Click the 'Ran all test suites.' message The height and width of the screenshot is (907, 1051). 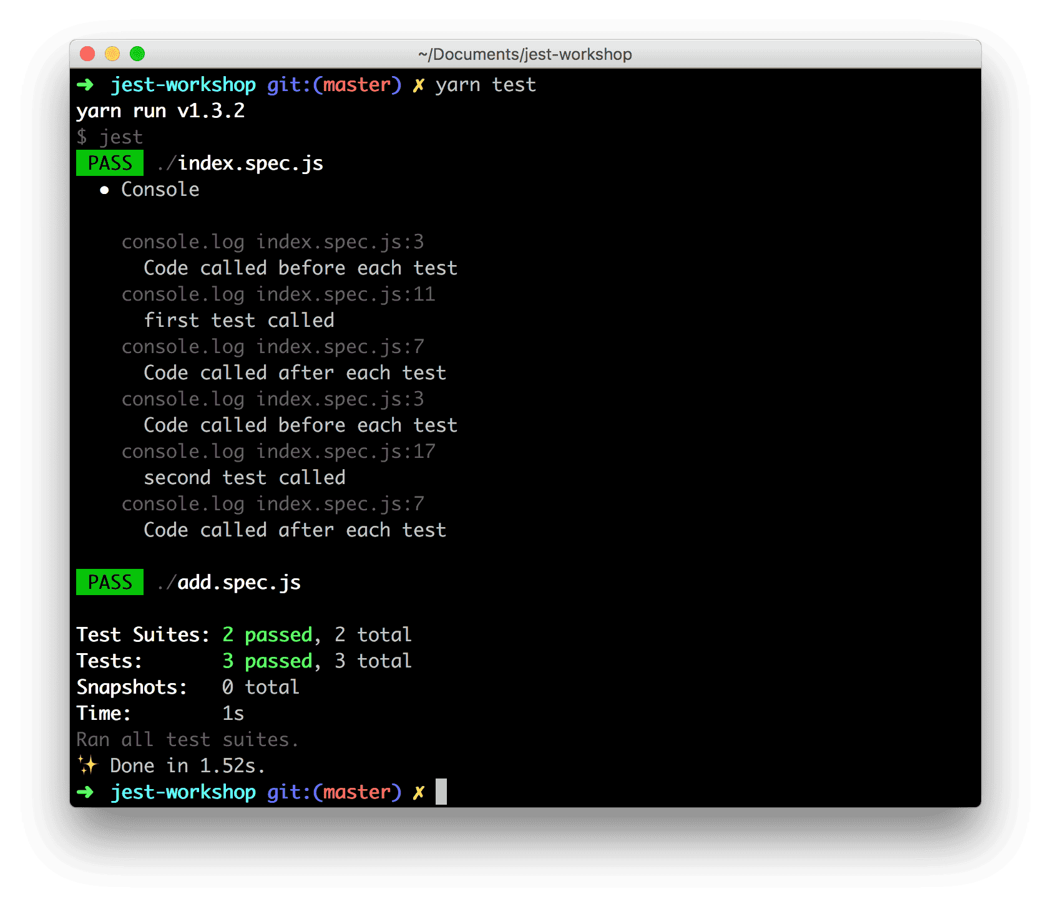187,740
